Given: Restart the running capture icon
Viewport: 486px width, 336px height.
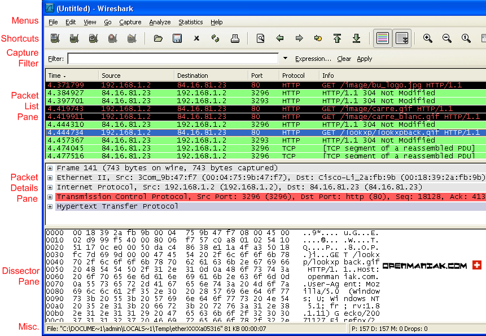Looking at the screenshot, I should pos(132,38).
